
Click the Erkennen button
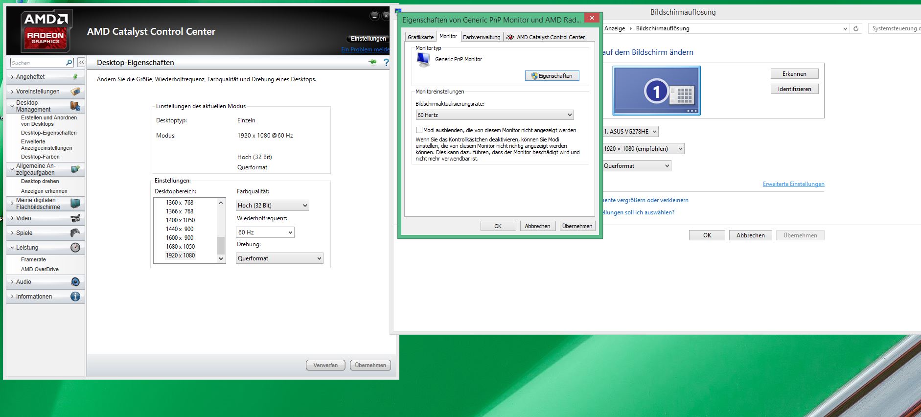point(794,74)
